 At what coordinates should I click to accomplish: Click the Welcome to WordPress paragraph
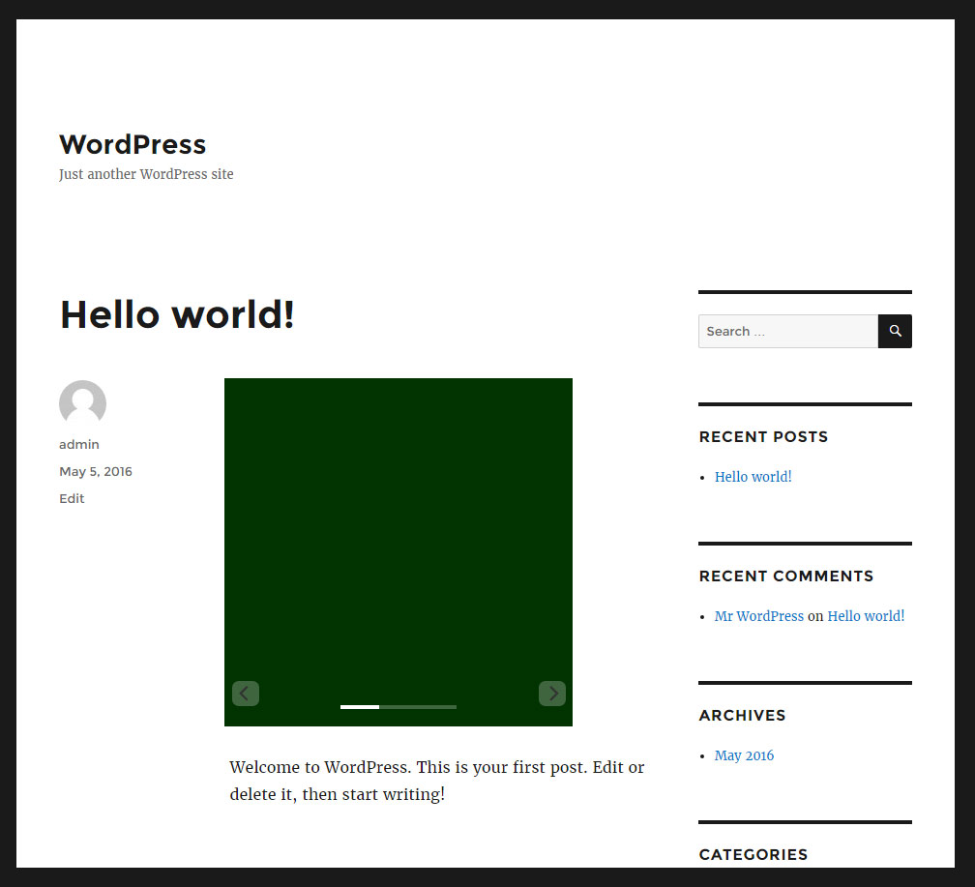[436, 781]
